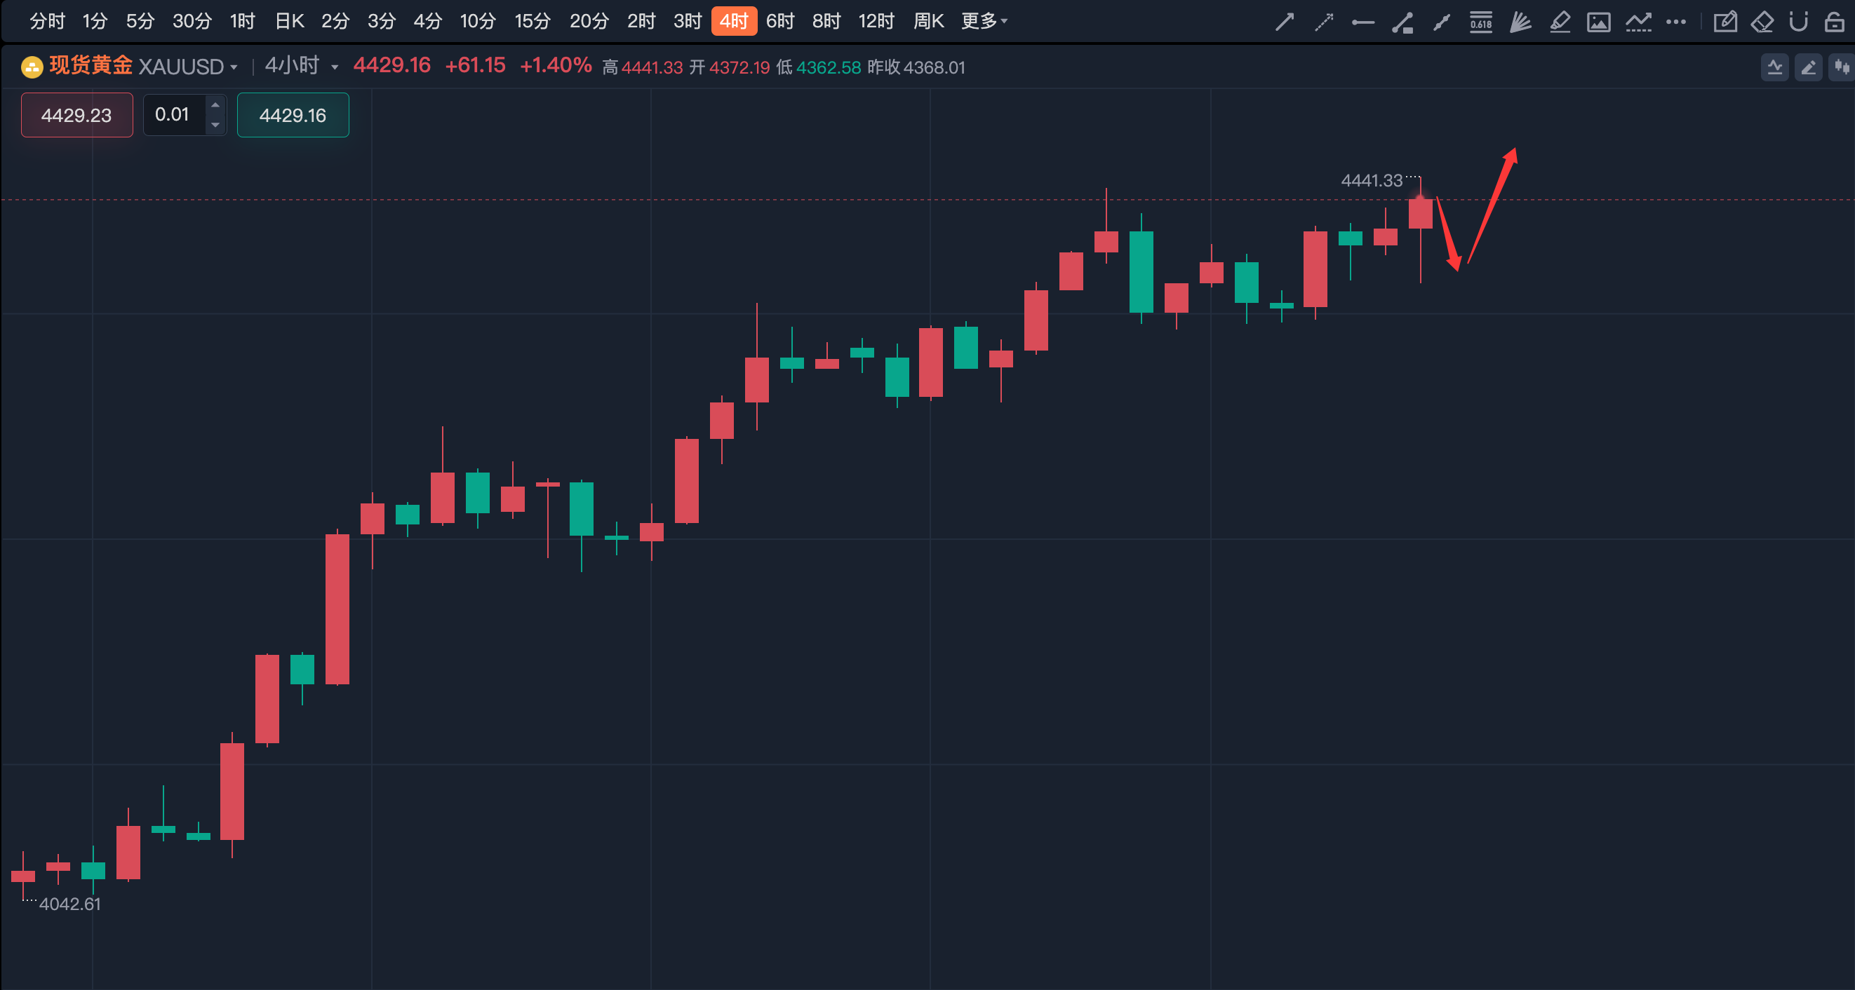Click the red 4429.23 sell price button
This screenshot has height=990, width=1855.
point(77,115)
